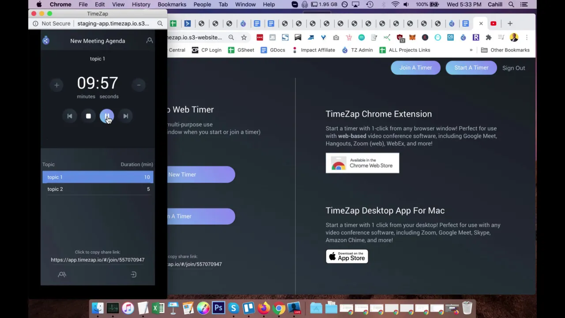The image size is (565, 318).
Task: Click the New Meeting Agenda title
Action: click(98, 41)
